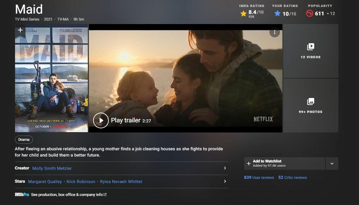Open the 12 Videos gallery
Image resolution: width=359 pixels, height=205 pixels.
pos(311,51)
